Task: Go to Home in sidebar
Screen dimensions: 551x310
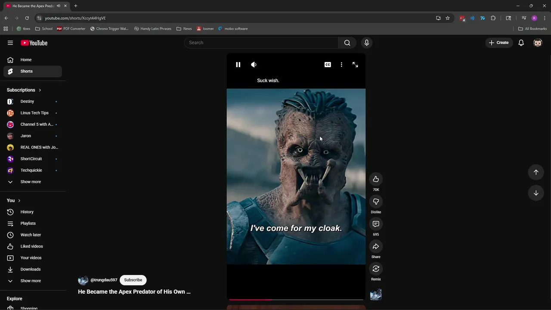Action: click(x=33, y=60)
